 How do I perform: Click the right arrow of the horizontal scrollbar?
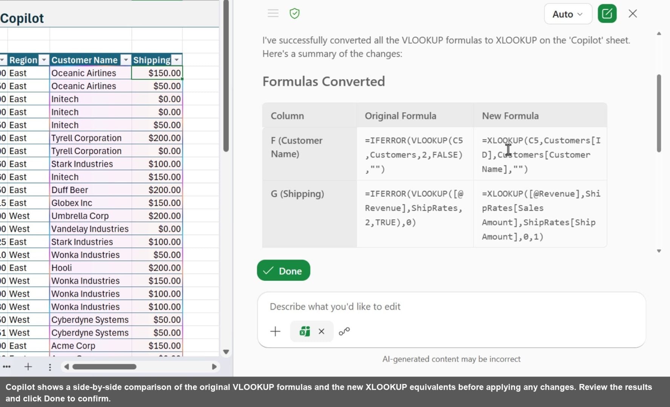[x=214, y=366]
